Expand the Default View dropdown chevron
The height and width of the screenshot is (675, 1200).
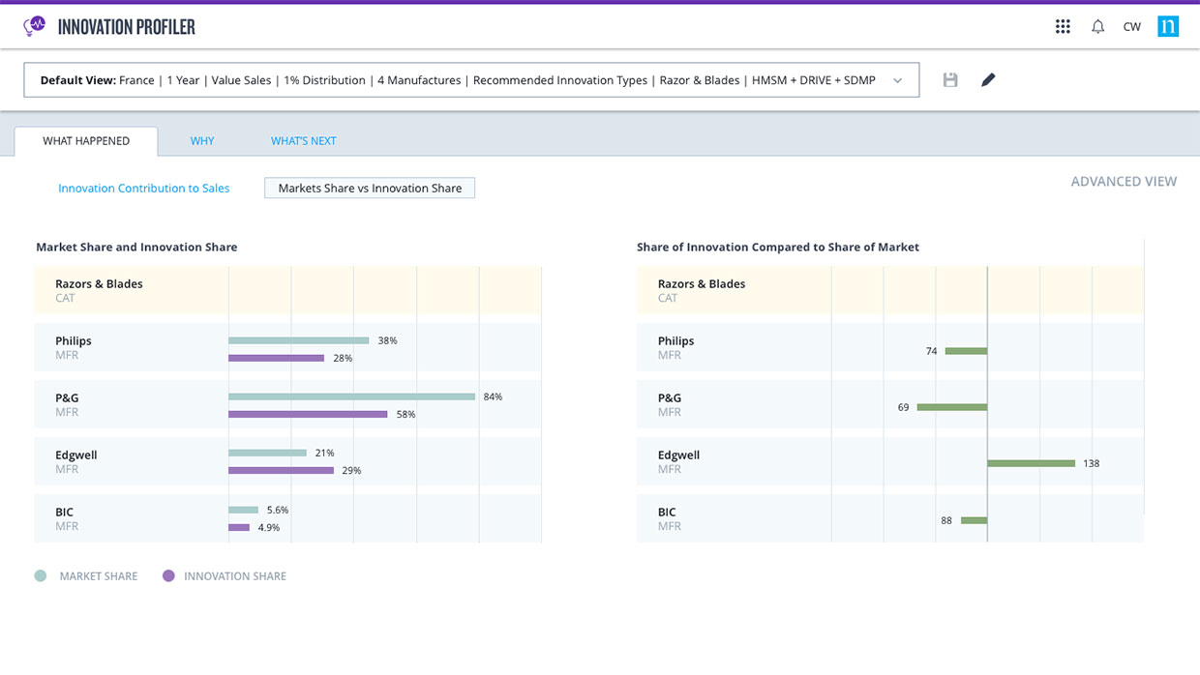pyautogui.click(x=897, y=80)
